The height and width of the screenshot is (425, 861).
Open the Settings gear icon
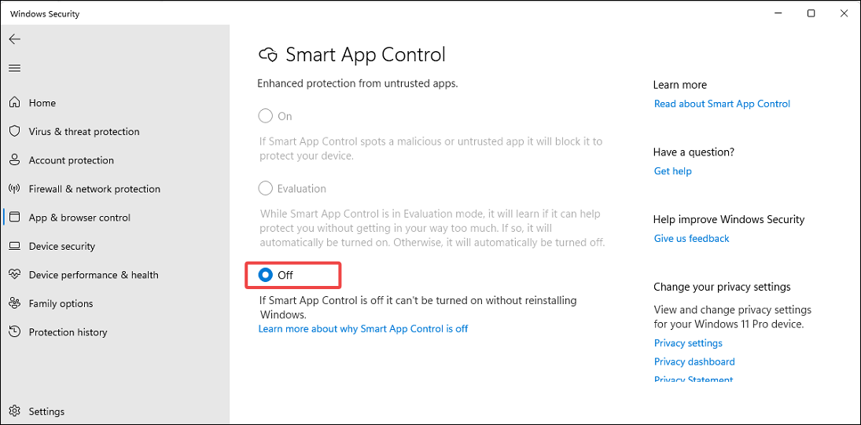[x=15, y=412]
